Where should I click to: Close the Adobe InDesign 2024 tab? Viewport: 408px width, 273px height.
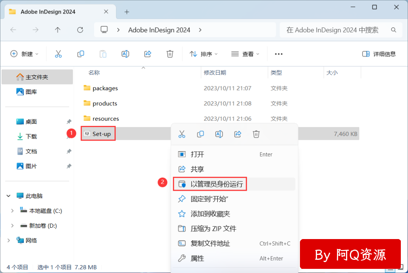point(106,12)
